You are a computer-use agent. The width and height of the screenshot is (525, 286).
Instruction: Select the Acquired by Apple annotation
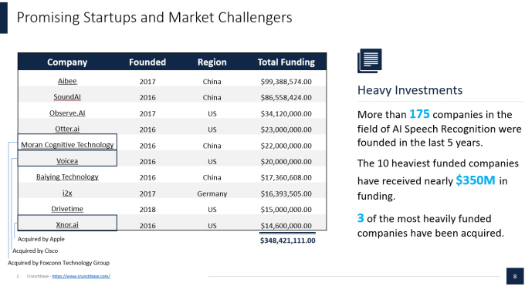pos(41,239)
